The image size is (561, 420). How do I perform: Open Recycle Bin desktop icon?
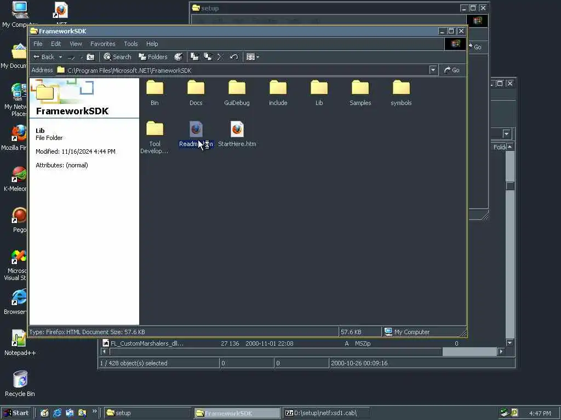20,383
